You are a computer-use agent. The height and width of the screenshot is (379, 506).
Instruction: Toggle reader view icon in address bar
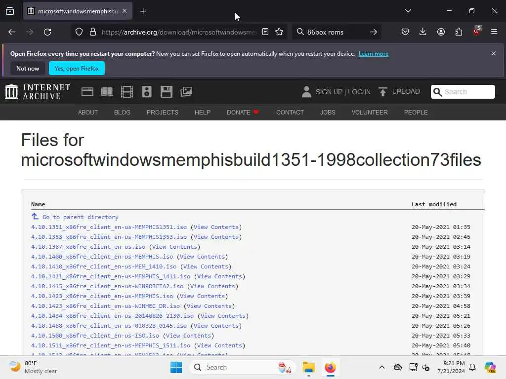[x=265, y=32]
